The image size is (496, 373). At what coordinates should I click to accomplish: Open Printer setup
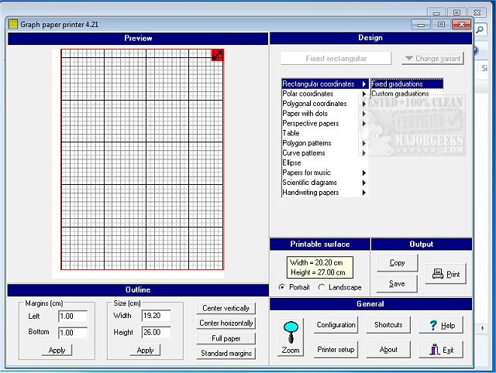point(336,349)
